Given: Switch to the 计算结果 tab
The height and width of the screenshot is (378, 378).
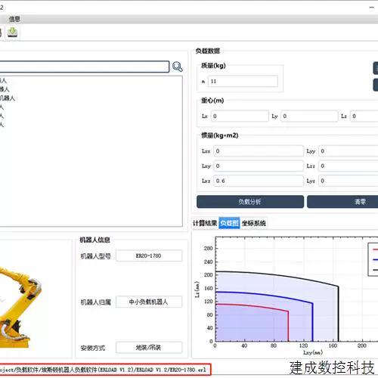Looking at the screenshot, I should tap(205, 223).
